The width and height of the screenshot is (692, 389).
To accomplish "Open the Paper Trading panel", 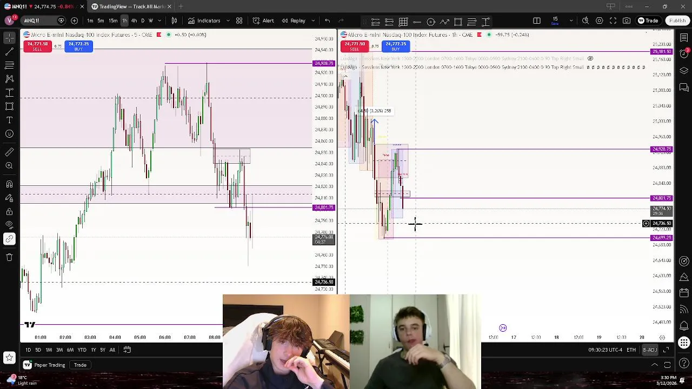I will pos(45,365).
